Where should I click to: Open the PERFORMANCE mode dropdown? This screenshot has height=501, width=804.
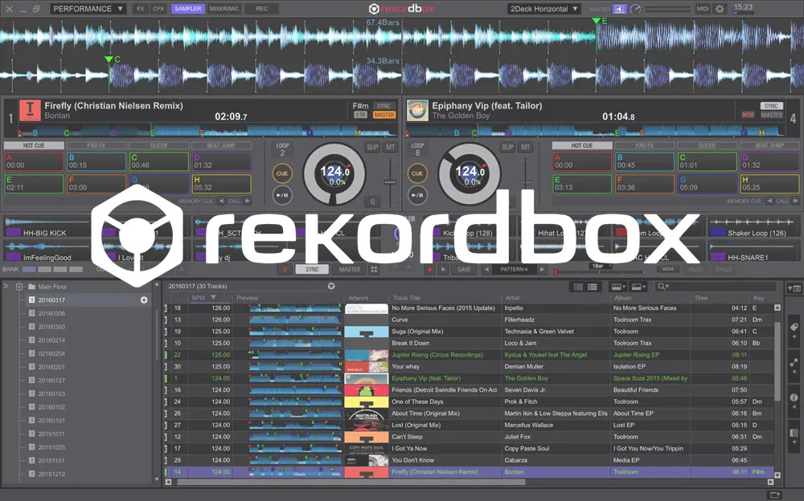88,9
